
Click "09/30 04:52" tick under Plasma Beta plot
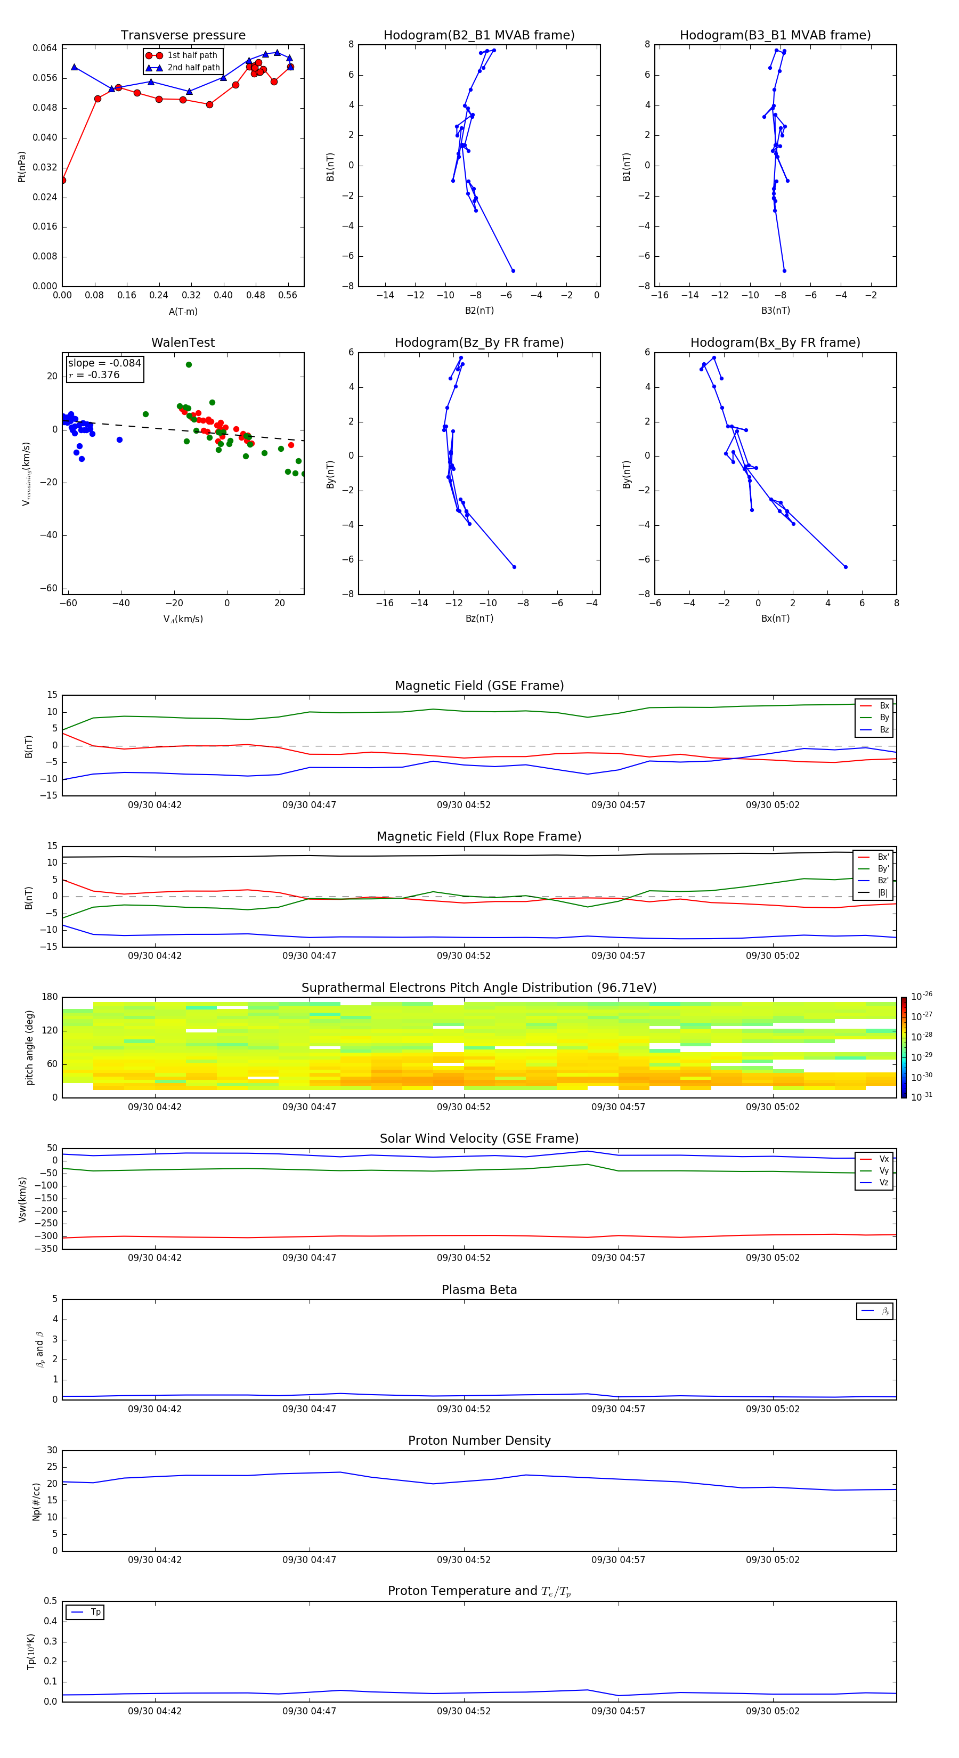point(464,1409)
